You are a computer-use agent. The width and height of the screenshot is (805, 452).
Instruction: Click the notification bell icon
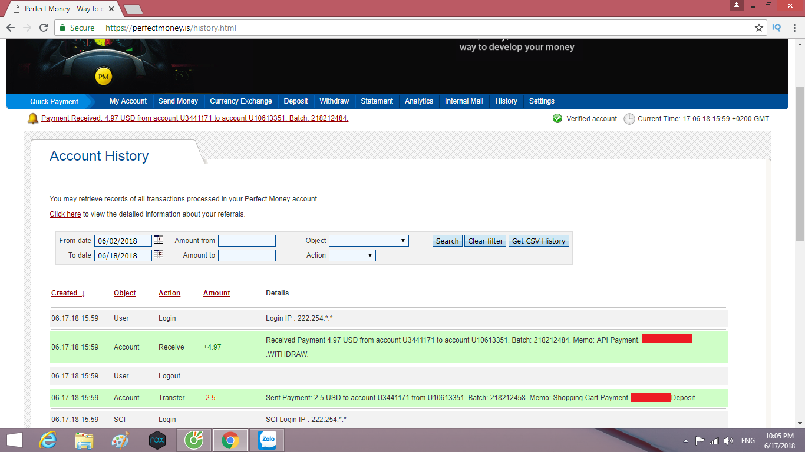pos(33,119)
